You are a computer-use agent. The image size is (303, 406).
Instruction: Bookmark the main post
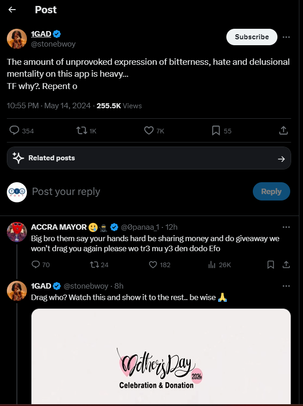216,131
